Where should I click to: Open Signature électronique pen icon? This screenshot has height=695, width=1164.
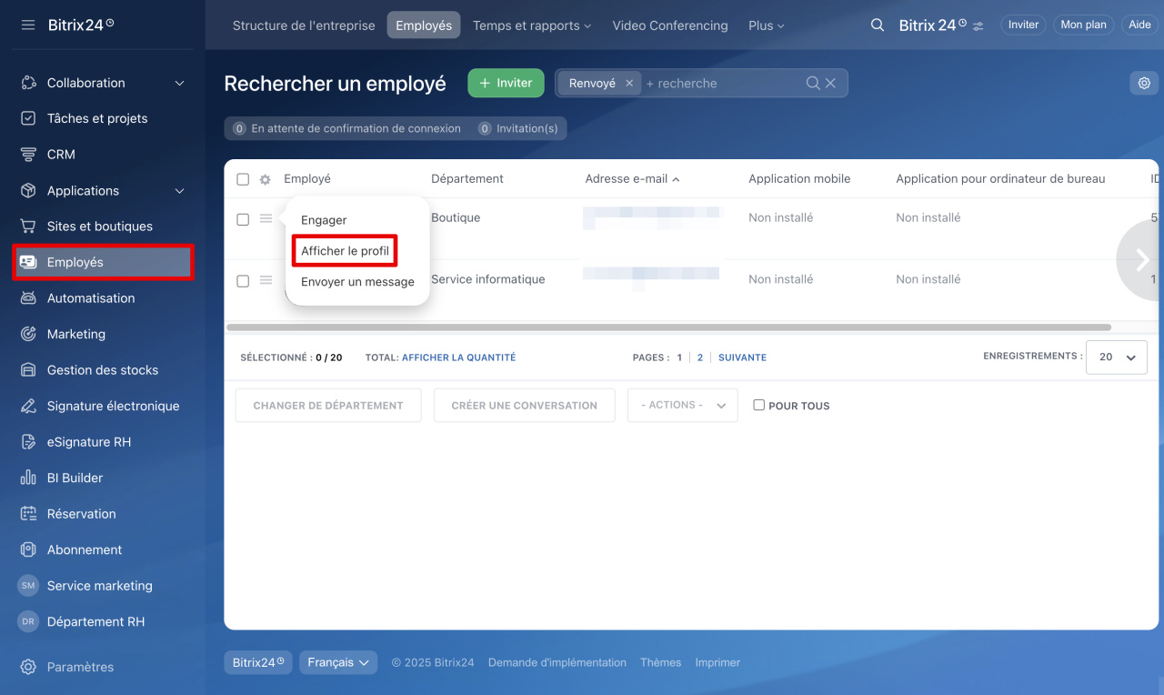(28, 406)
